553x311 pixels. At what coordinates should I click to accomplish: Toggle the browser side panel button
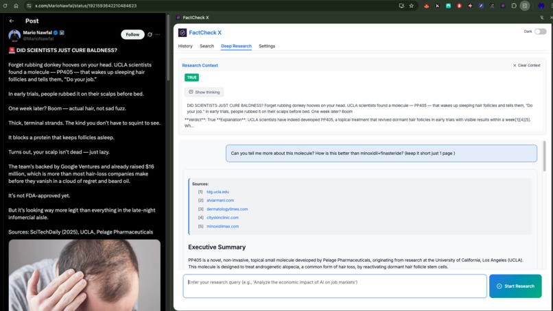click(525, 5)
